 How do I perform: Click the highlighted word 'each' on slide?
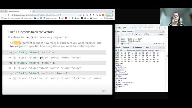(x=17, y=43)
